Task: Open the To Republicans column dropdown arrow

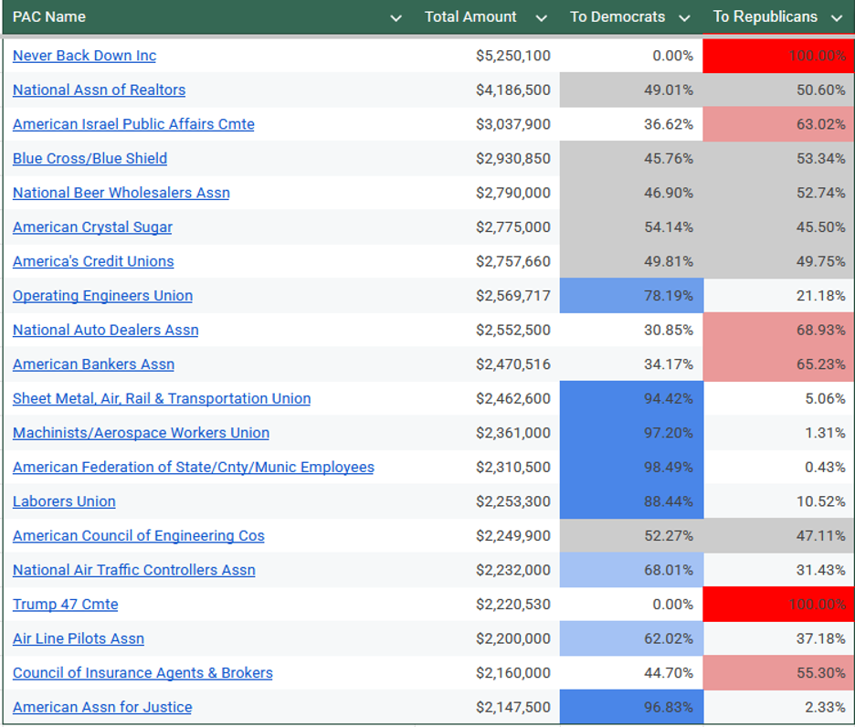Action: (837, 18)
